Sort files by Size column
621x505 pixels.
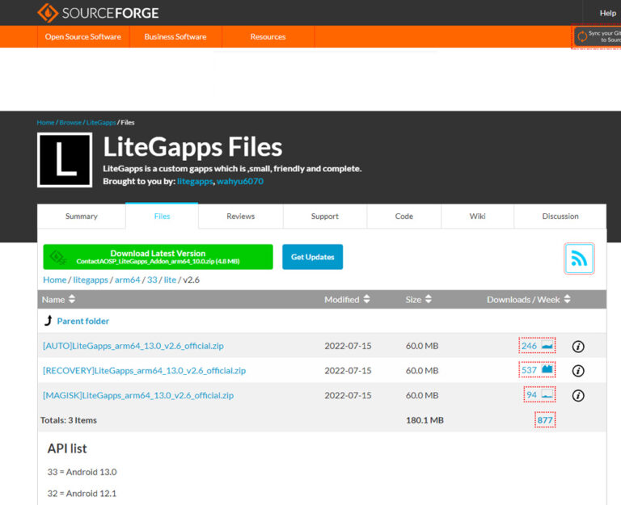click(x=418, y=300)
